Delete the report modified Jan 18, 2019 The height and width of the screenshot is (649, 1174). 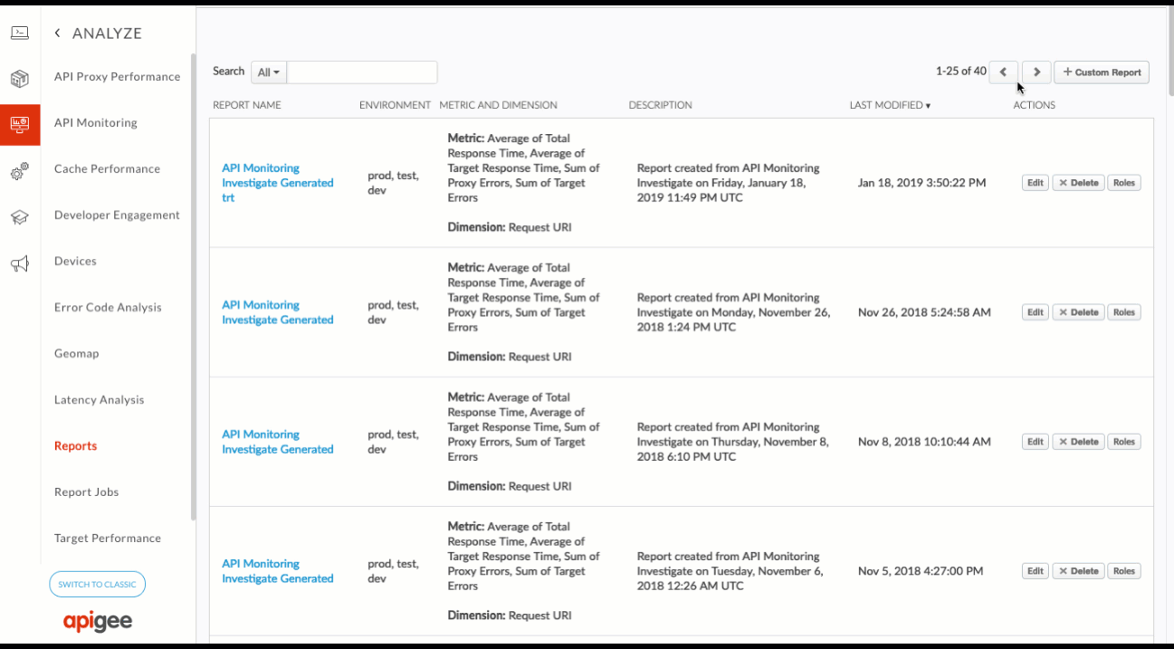(x=1078, y=183)
